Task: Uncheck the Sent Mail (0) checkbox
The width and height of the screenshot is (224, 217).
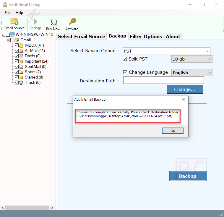Action: click(17, 67)
